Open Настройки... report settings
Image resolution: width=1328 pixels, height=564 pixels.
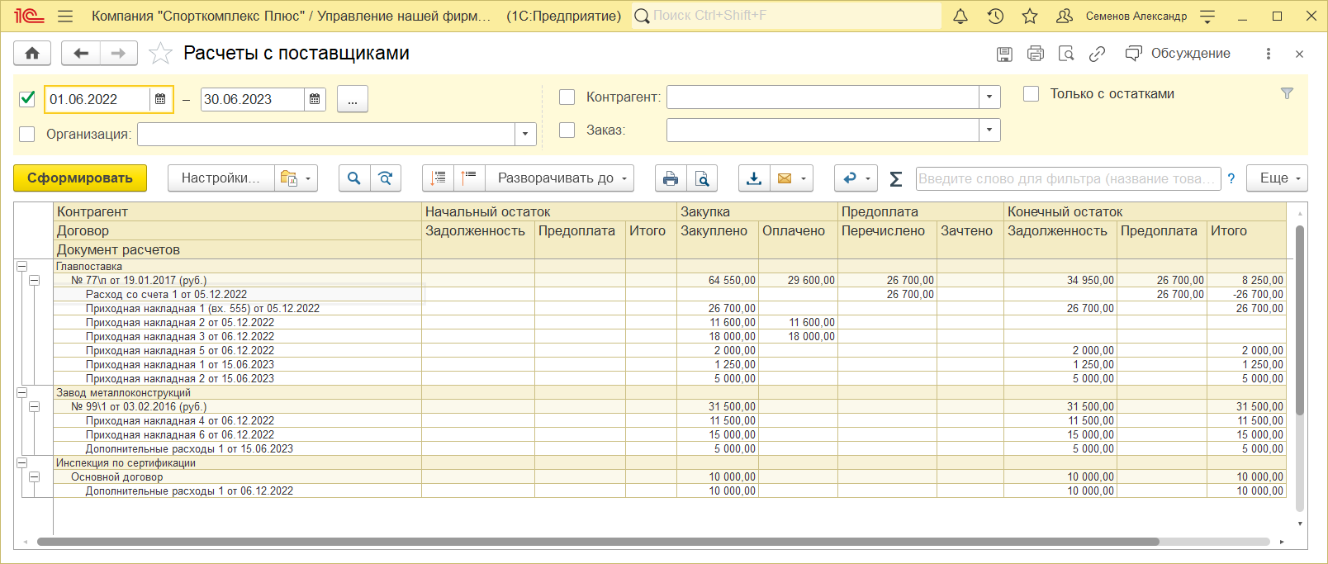tap(221, 178)
